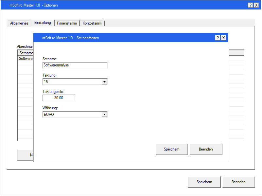This screenshot has height=196, width=262.
Task: Click inside the Setname text field
Action: (75, 65)
